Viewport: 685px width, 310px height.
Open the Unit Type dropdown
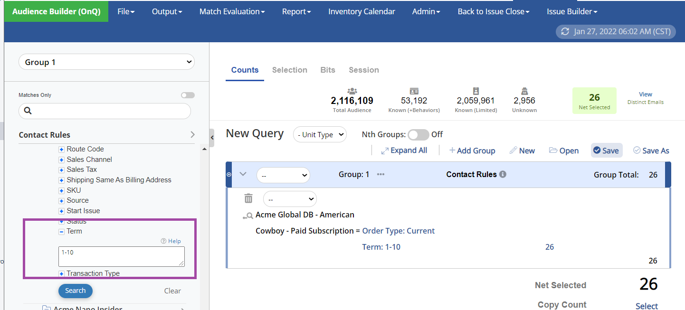click(320, 135)
